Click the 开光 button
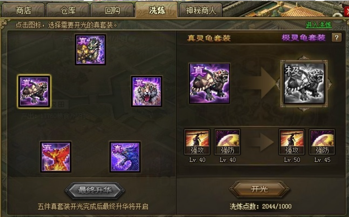This screenshot has width=349, height=217. point(259,189)
